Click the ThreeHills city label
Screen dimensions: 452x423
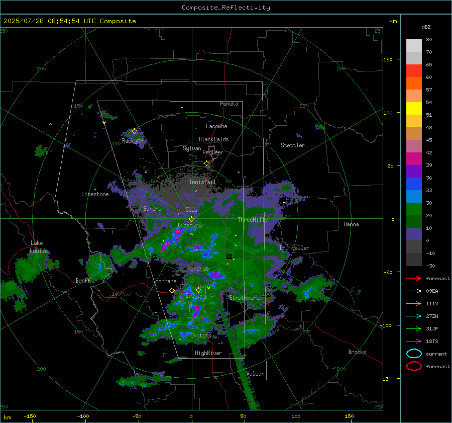click(253, 220)
